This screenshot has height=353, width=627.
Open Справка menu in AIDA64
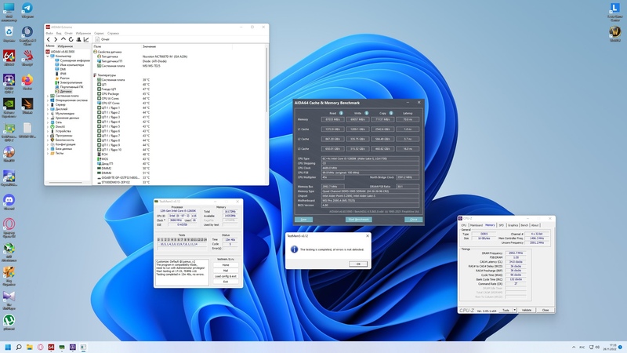tap(113, 33)
